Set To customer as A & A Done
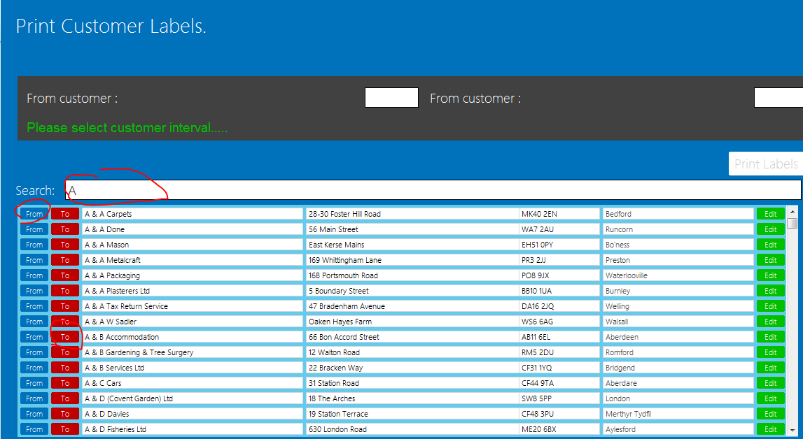This screenshot has height=439, width=803. (x=65, y=229)
